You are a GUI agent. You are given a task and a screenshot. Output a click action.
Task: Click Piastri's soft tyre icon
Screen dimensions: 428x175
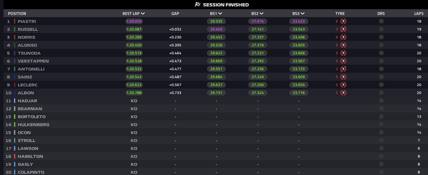click(343, 21)
